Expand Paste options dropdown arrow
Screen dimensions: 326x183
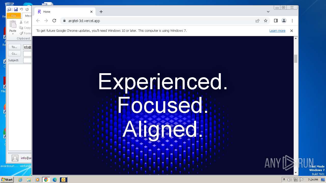click(13, 34)
